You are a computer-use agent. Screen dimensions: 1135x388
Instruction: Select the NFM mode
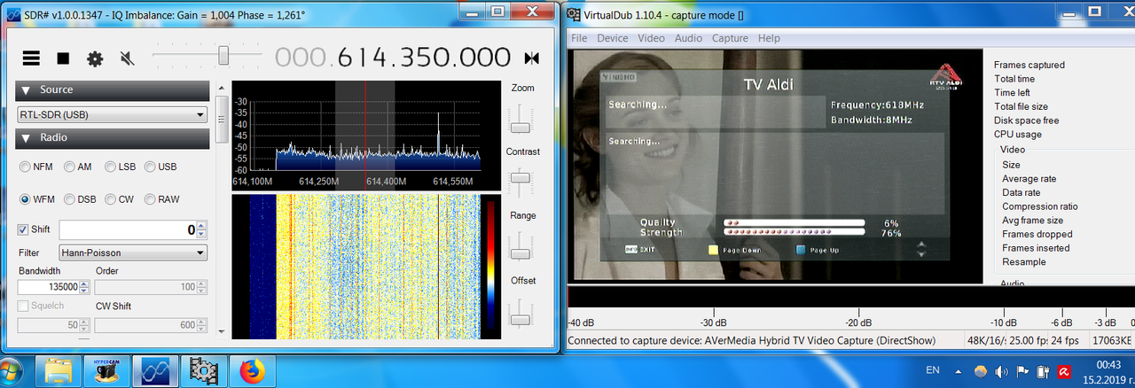(x=36, y=167)
